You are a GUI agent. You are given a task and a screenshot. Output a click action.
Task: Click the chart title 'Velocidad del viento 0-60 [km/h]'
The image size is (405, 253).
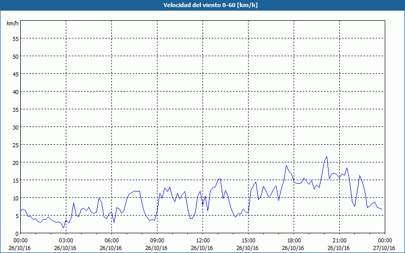210,5
